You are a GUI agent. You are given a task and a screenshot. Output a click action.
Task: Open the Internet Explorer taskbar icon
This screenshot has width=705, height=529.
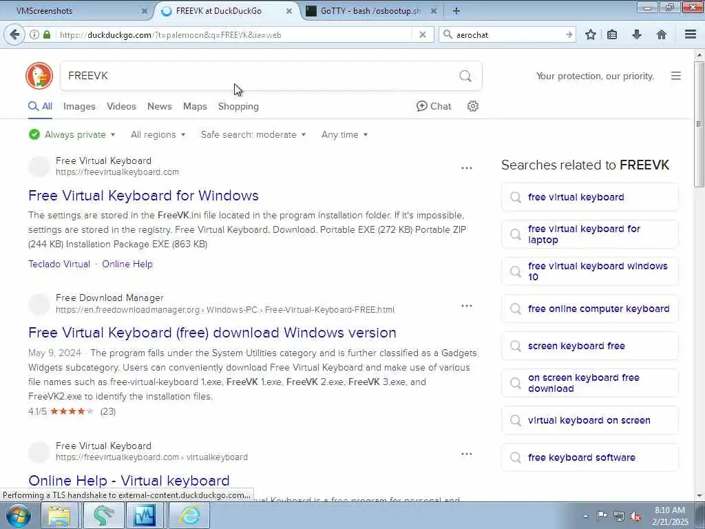pyautogui.click(x=190, y=515)
